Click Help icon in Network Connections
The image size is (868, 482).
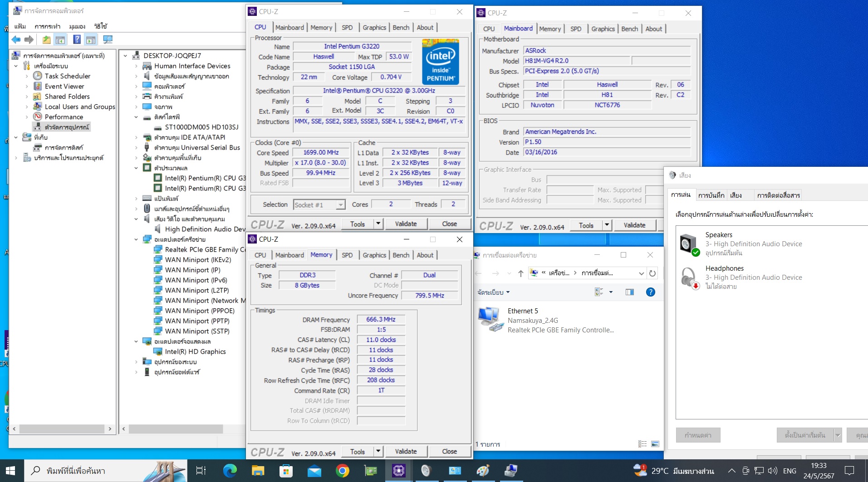650,292
